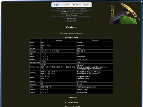Switch to the EN (SNK) translation
This screenshot has width=143, height=107.
coord(67,5)
